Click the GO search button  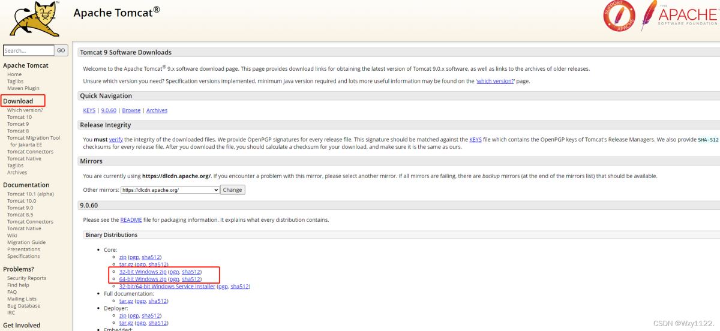pyautogui.click(x=61, y=51)
